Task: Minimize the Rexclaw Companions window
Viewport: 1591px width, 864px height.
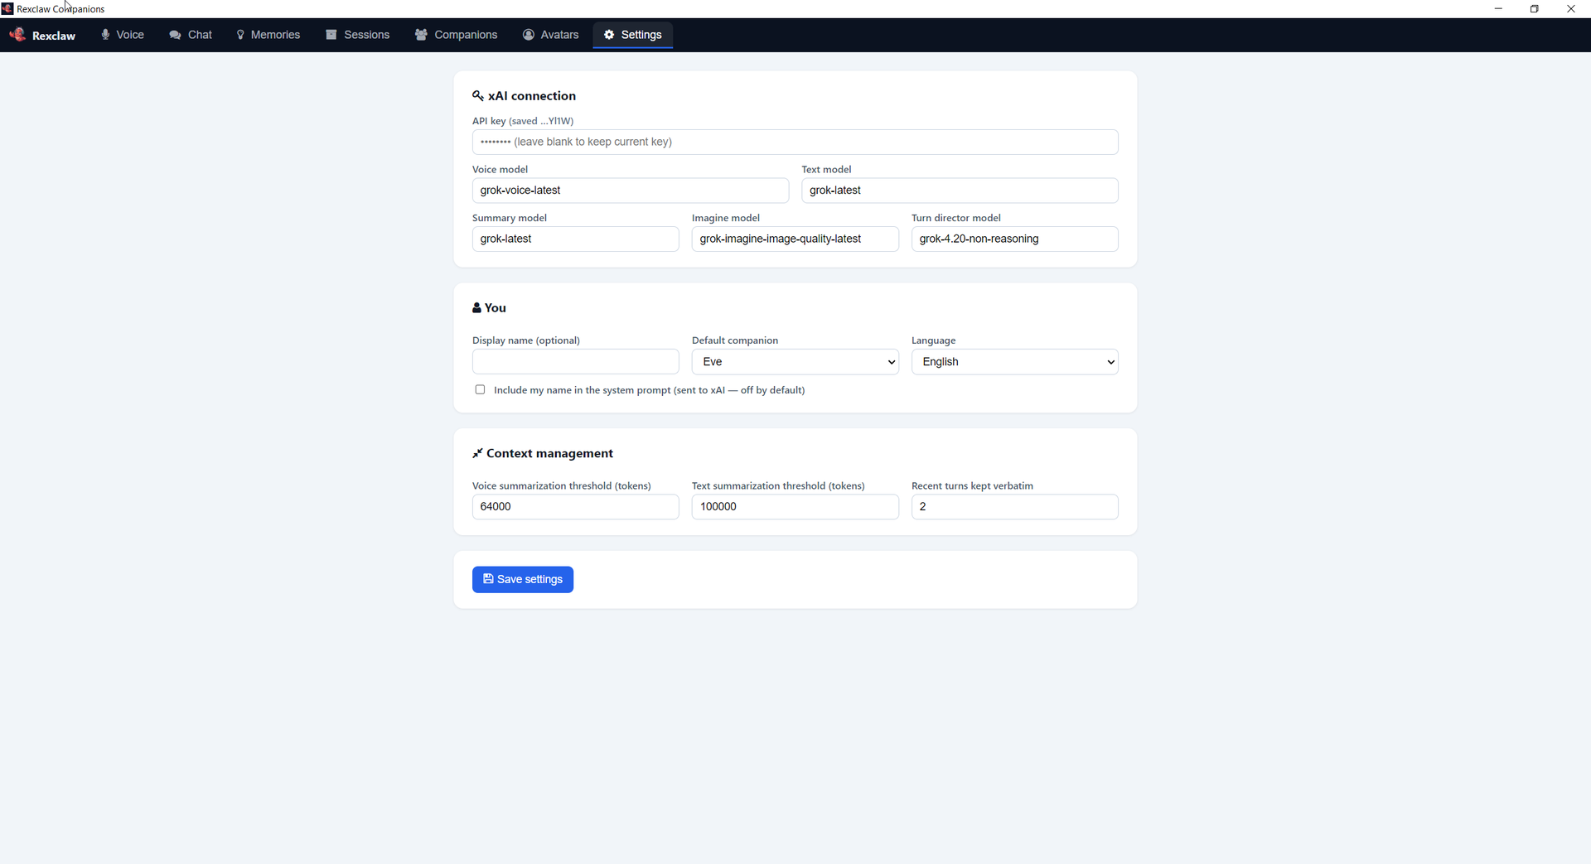Action: pos(1498,9)
